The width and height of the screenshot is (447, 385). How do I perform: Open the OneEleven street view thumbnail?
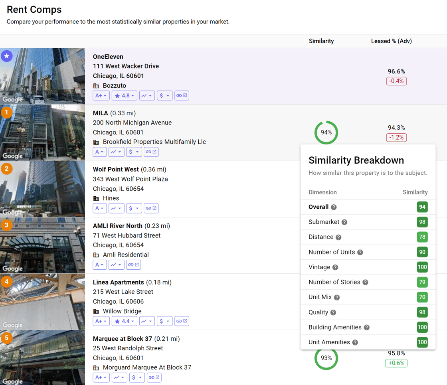click(x=42, y=76)
